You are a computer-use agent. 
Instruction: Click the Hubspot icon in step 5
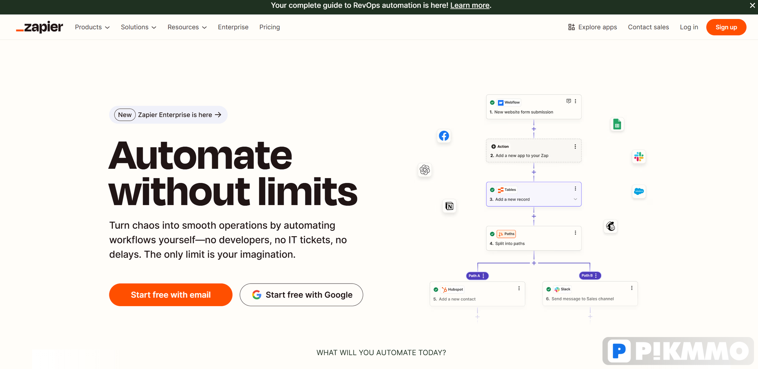point(444,290)
